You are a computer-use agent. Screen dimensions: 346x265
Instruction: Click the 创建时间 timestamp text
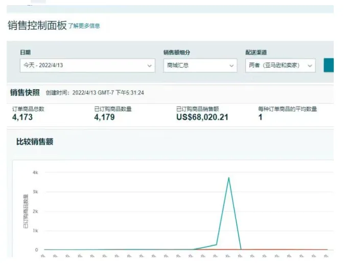pyautogui.click(x=95, y=93)
